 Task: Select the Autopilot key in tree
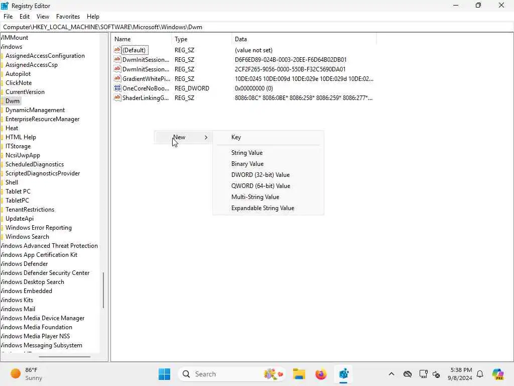click(x=18, y=74)
